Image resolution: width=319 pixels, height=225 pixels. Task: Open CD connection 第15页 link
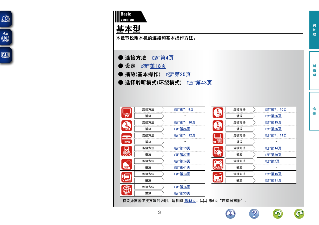coord(276,122)
